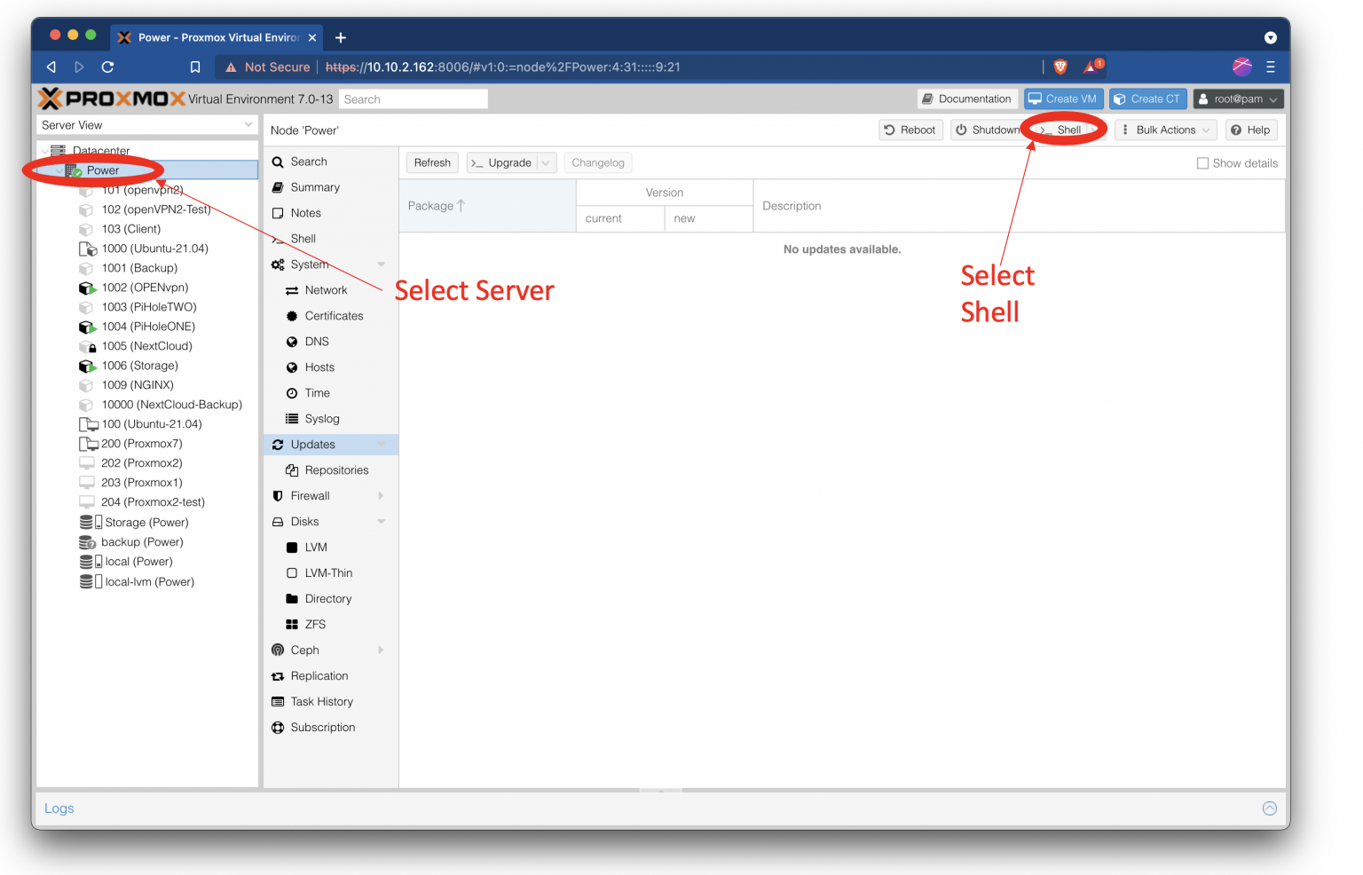Open Help for the Updates page
The image size is (1363, 875).
1251,130
